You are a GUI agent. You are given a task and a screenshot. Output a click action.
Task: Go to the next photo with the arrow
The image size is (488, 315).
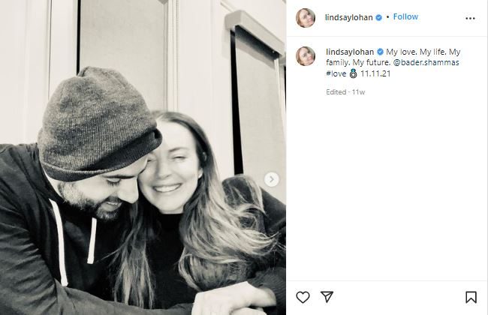[x=272, y=179]
